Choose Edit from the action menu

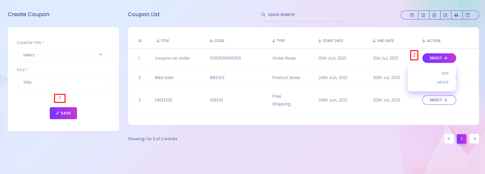click(445, 73)
